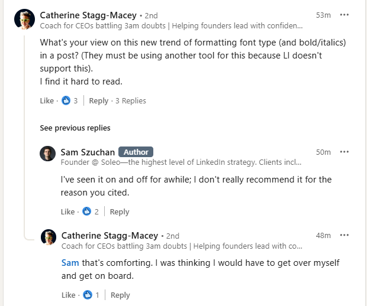Expand See previous replies
Image resolution: width=367 pixels, height=306 pixels.
75,128
